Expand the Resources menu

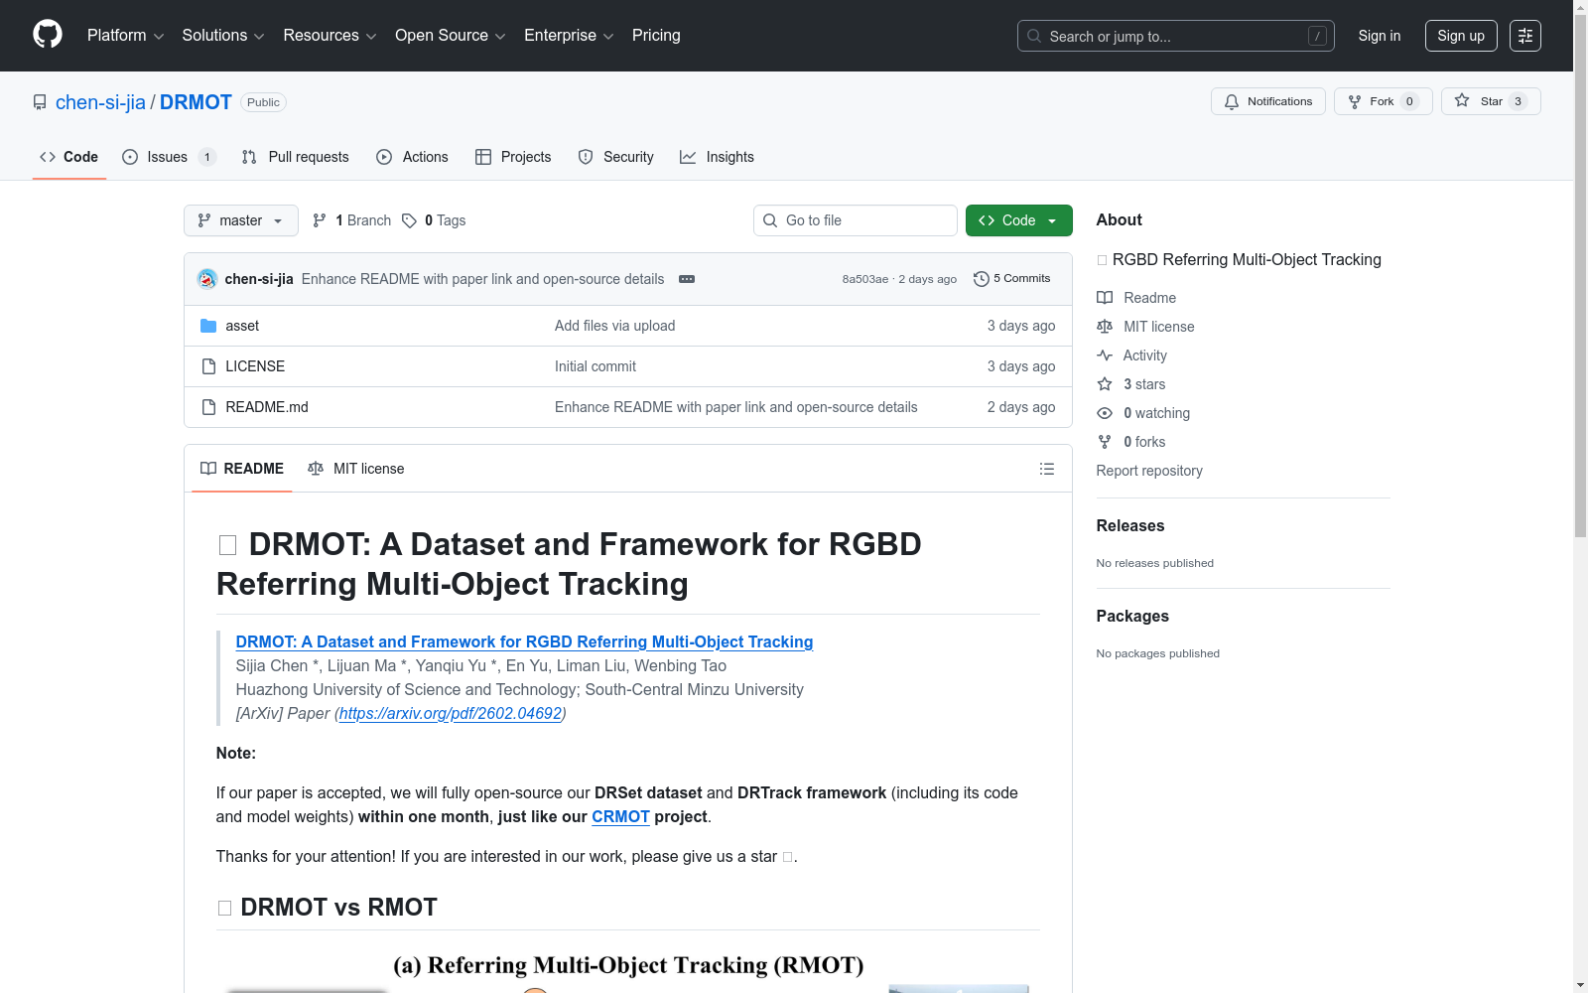(330, 36)
